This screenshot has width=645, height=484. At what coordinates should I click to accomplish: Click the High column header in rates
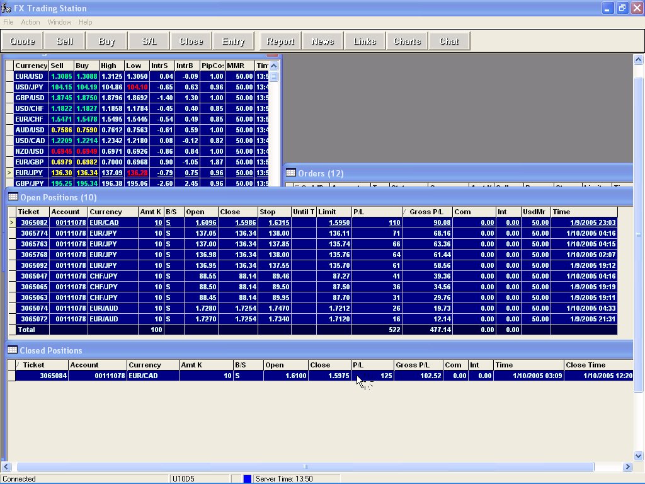coord(111,66)
